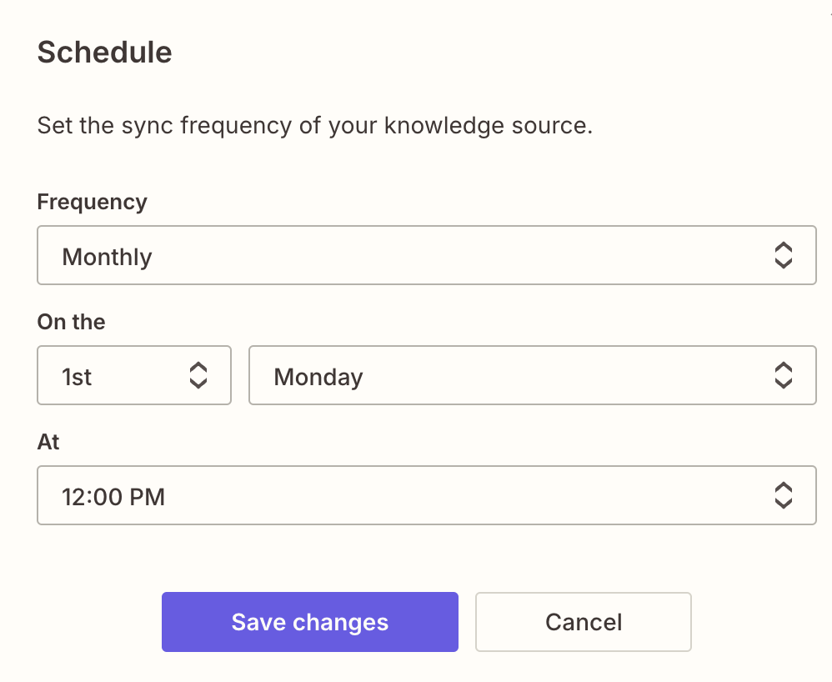The image size is (832, 682).
Task: Click the words "knowledge source" in description
Action: (485, 127)
